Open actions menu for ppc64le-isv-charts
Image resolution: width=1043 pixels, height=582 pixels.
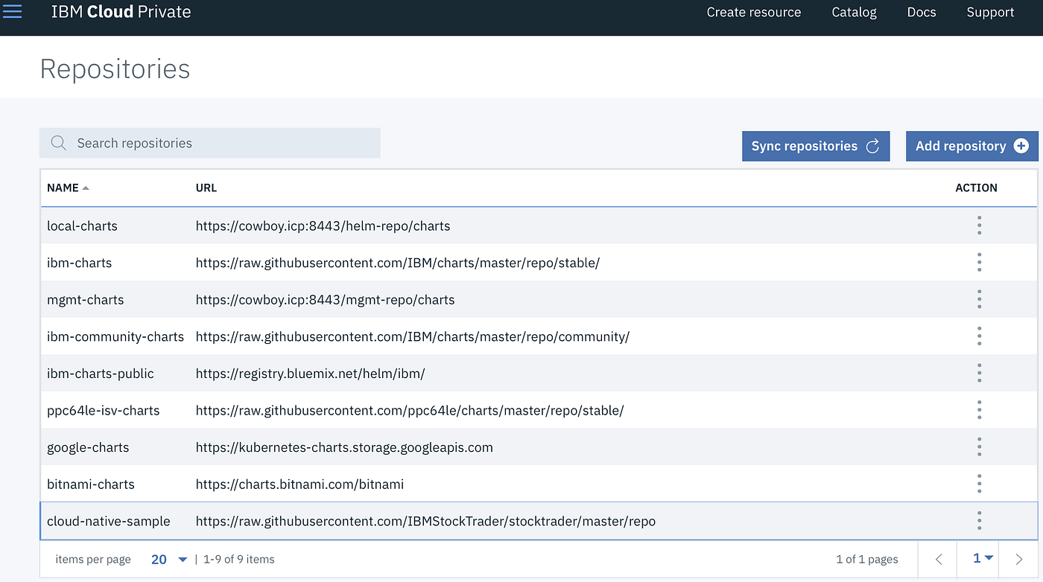[979, 410]
